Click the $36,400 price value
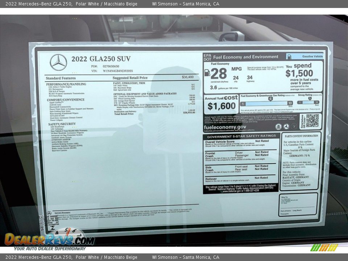Viewport: 348px width, 261px height. coord(188,77)
